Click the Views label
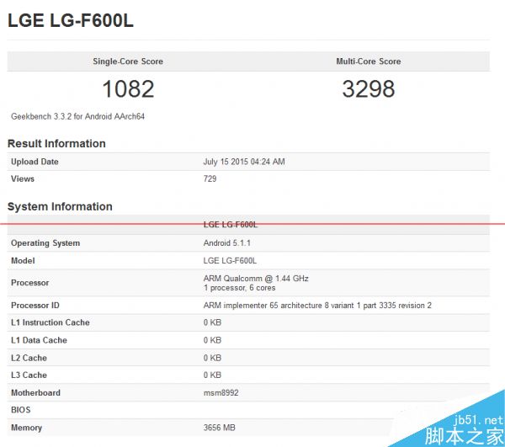 tap(22, 178)
